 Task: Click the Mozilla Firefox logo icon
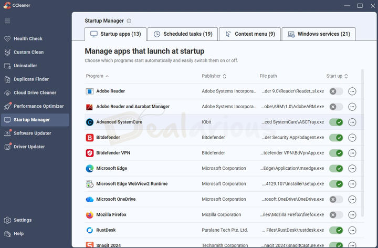(90, 215)
